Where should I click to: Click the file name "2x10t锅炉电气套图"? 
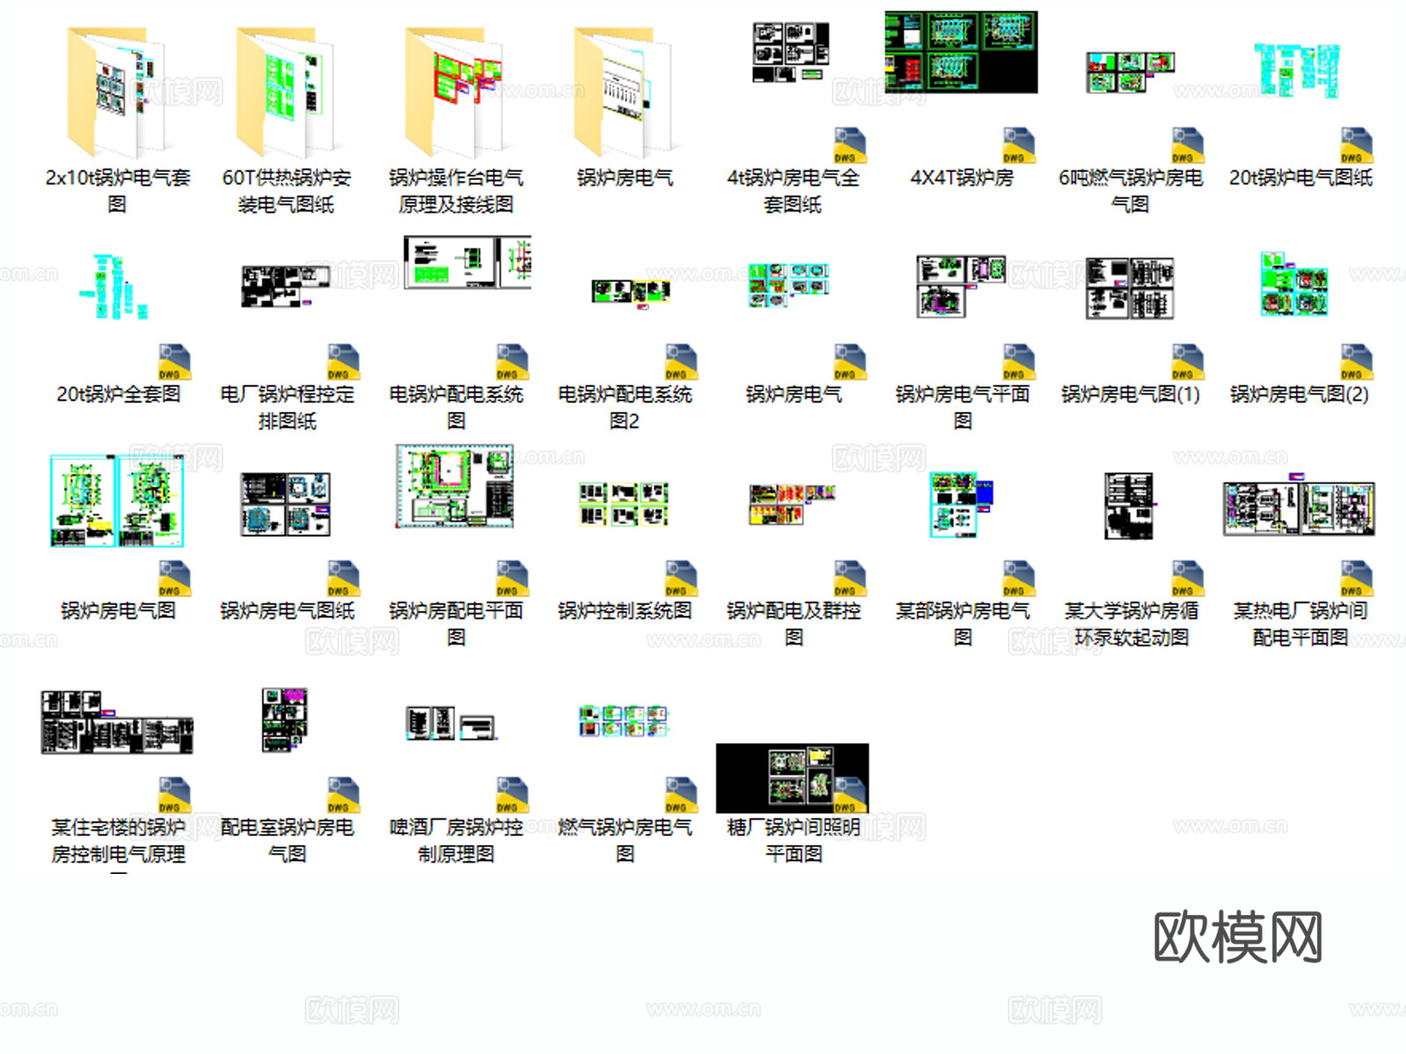coord(118,191)
